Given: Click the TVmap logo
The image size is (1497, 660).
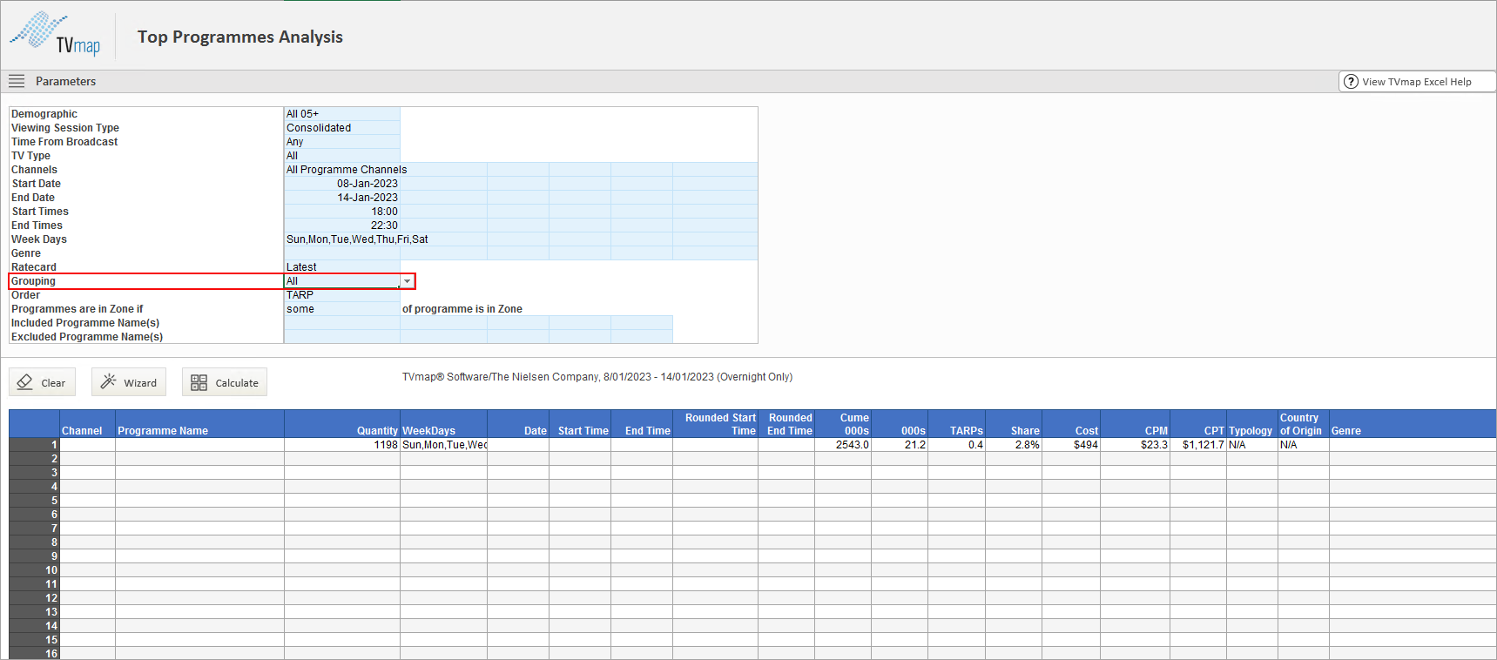Looking at the screenshot, I should (55, 34).
